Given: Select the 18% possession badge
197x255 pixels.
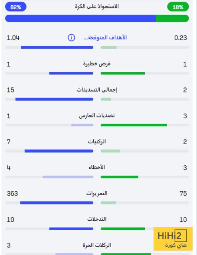Looking at the screenshot, I should click(178, 7).
